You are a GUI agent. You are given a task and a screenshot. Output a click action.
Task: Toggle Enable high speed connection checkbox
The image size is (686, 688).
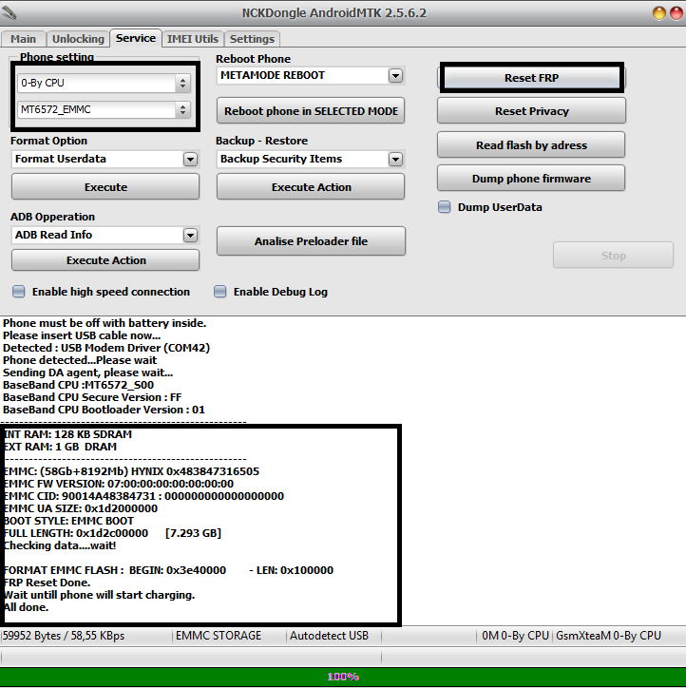18,292
